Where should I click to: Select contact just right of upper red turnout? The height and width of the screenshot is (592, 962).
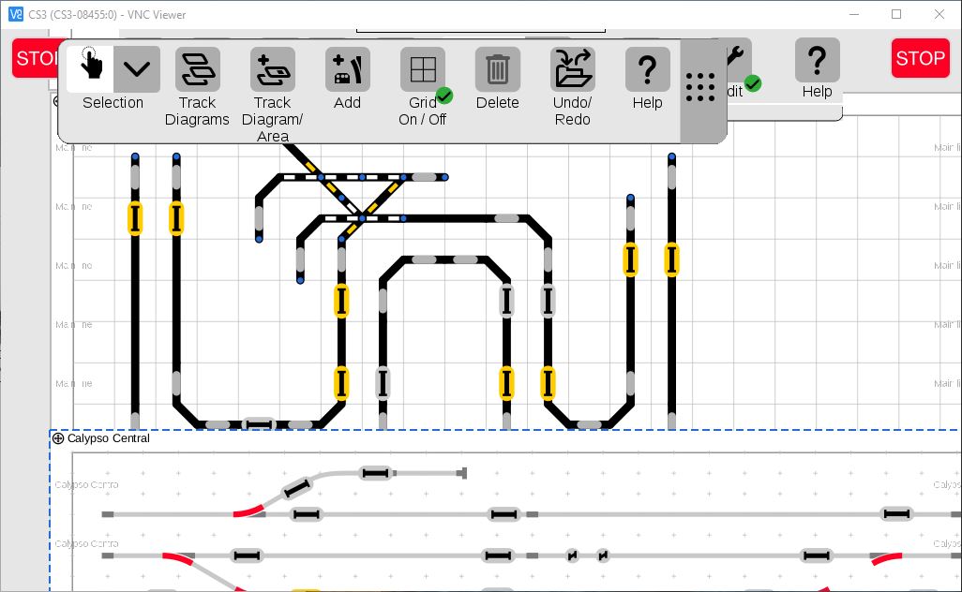coord(306,514)
